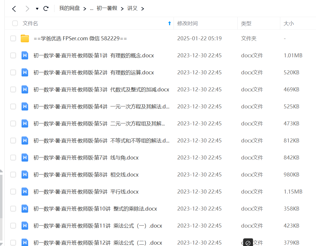The image size is (316, 246).
Task: Click Word icon of 第11讲 乘法公式（一）
Action: [25, 226]
